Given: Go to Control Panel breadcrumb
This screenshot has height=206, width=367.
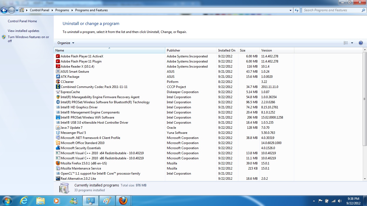Looking at the screenshot, I should click(39, 10).
